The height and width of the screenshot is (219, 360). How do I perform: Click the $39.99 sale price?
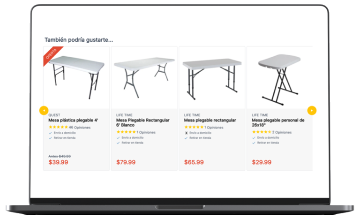(x=58, y=162)
